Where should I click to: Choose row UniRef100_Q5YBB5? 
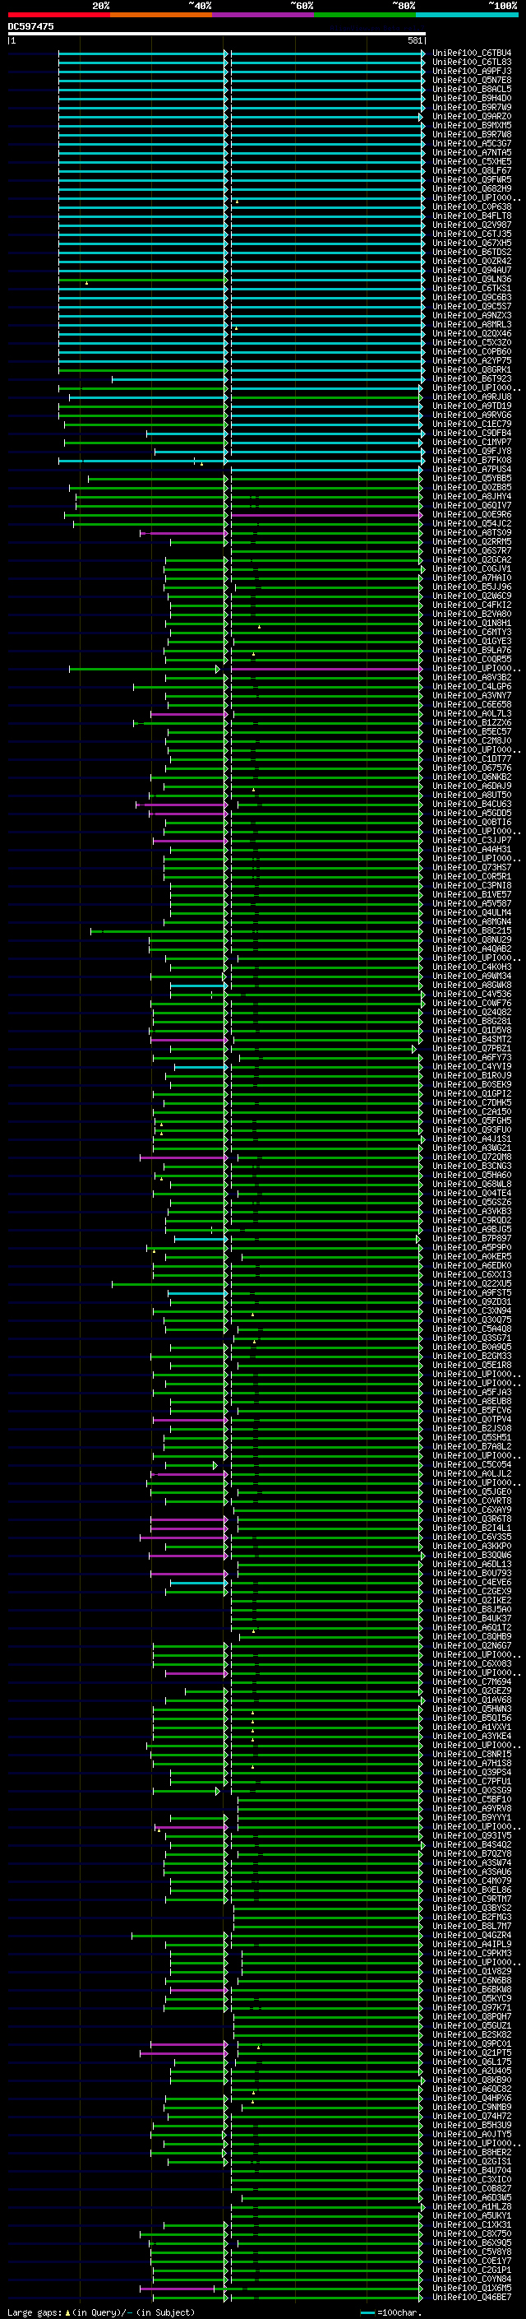point(471,479)
